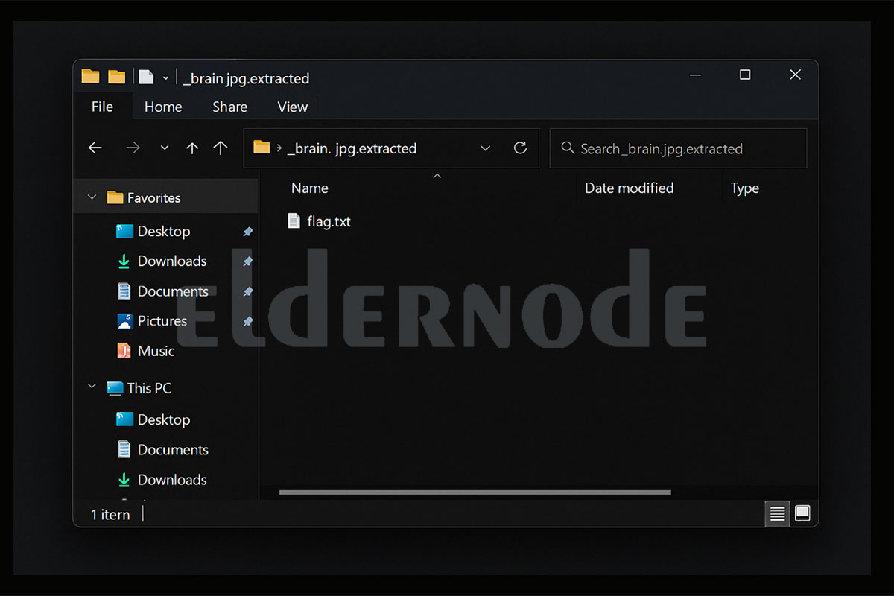Viewport: 894px width, 596px height.
Task: Click inside the search box
Action: (670, 148)
